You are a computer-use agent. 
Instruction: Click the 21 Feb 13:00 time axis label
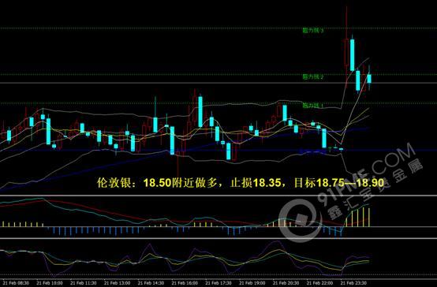click(117, 283)
